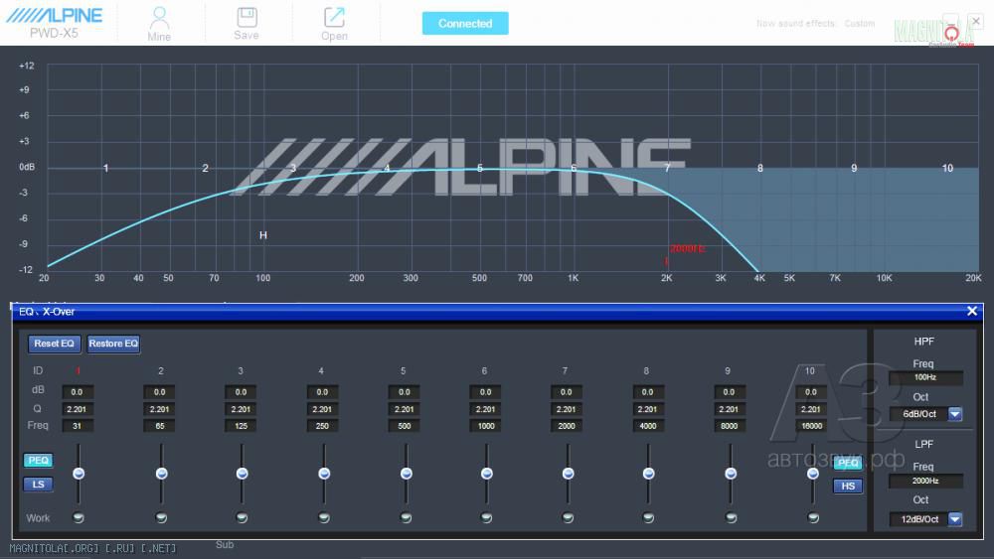Viewport: 994px width, 559px height.
Task: Click band ID 1 label in red
Action: coord(78,371)
